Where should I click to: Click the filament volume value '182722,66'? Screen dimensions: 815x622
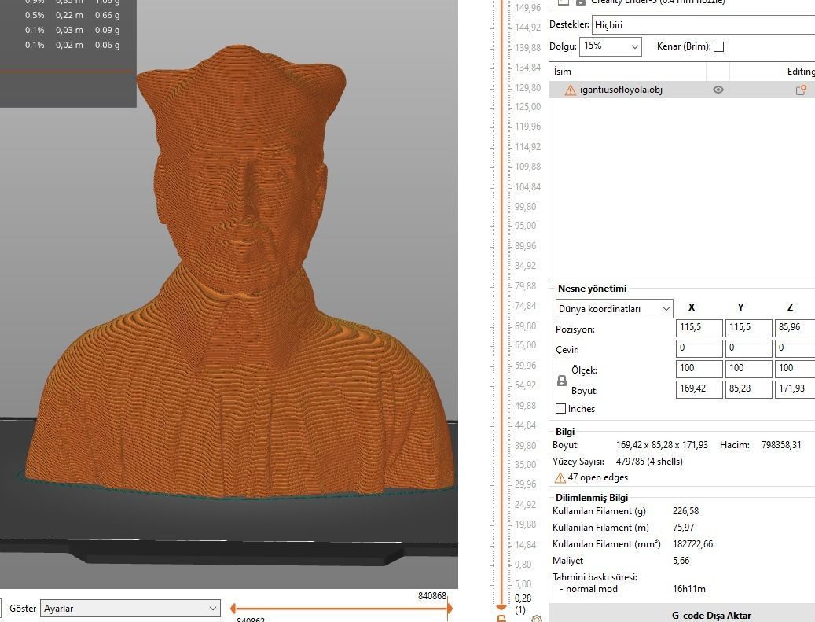693,544
